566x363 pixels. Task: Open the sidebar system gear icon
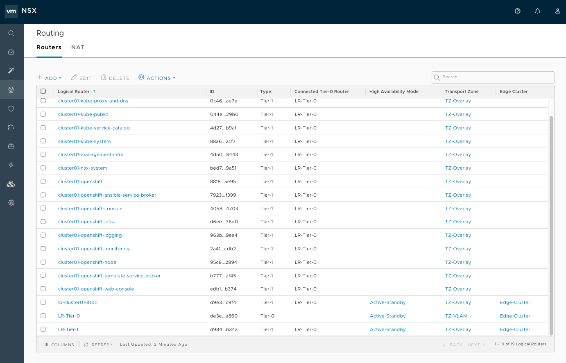tap(11, 202)
